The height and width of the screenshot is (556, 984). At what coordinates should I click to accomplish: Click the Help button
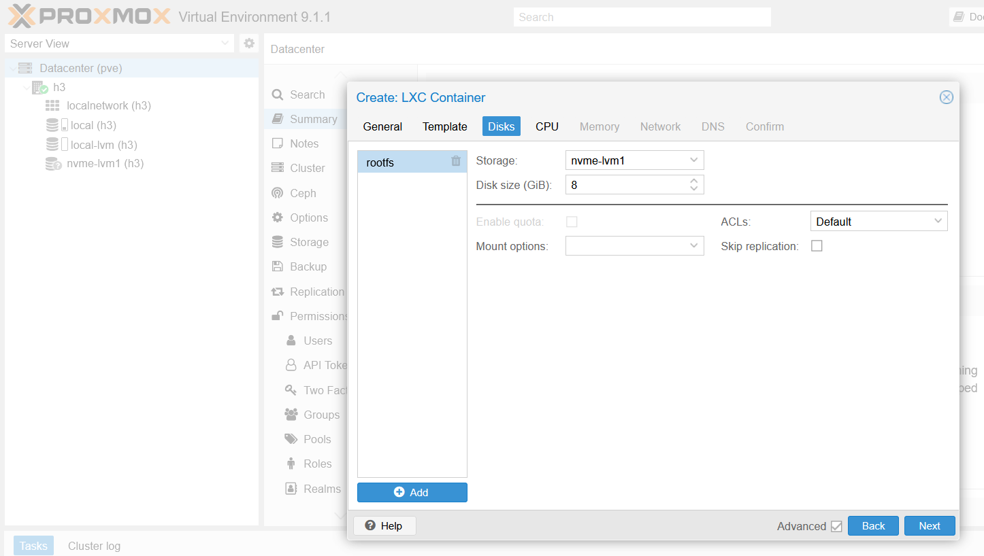click(x=384, y=525)
